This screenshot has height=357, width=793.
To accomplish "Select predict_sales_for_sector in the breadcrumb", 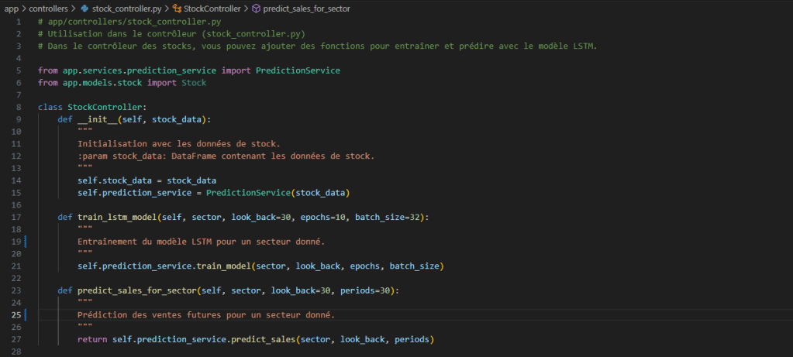I will coord(306,9).
